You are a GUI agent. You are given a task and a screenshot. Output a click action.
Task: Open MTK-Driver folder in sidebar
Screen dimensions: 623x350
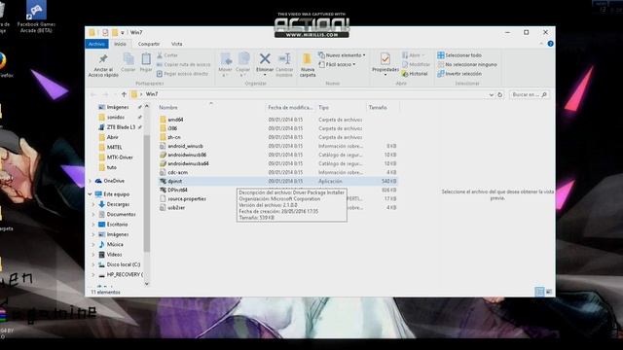point(120,157)
